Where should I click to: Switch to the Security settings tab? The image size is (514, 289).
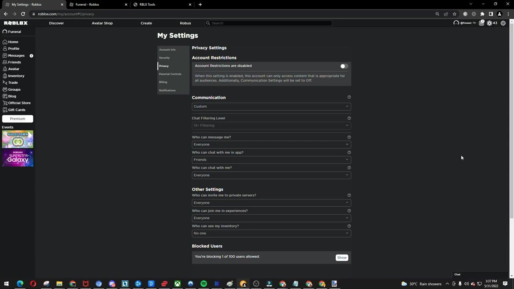(x=173, y=58)
